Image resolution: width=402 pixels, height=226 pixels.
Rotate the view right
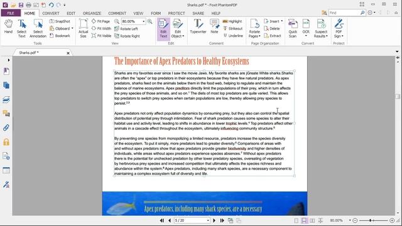click(127, 36)
